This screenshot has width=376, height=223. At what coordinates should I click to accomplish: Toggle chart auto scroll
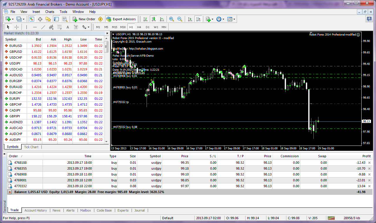click(x=190, y=19)
